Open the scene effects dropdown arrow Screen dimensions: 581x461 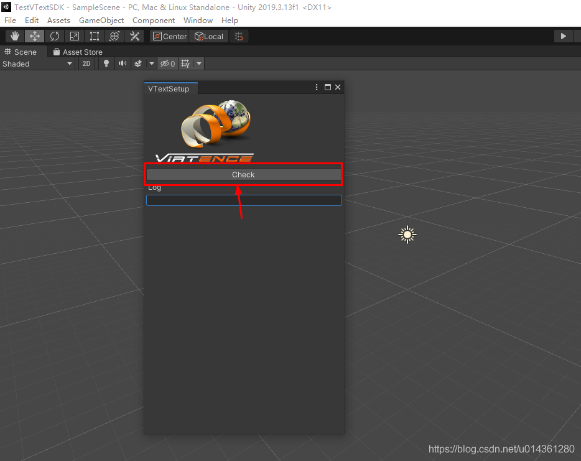click(151, 63)
